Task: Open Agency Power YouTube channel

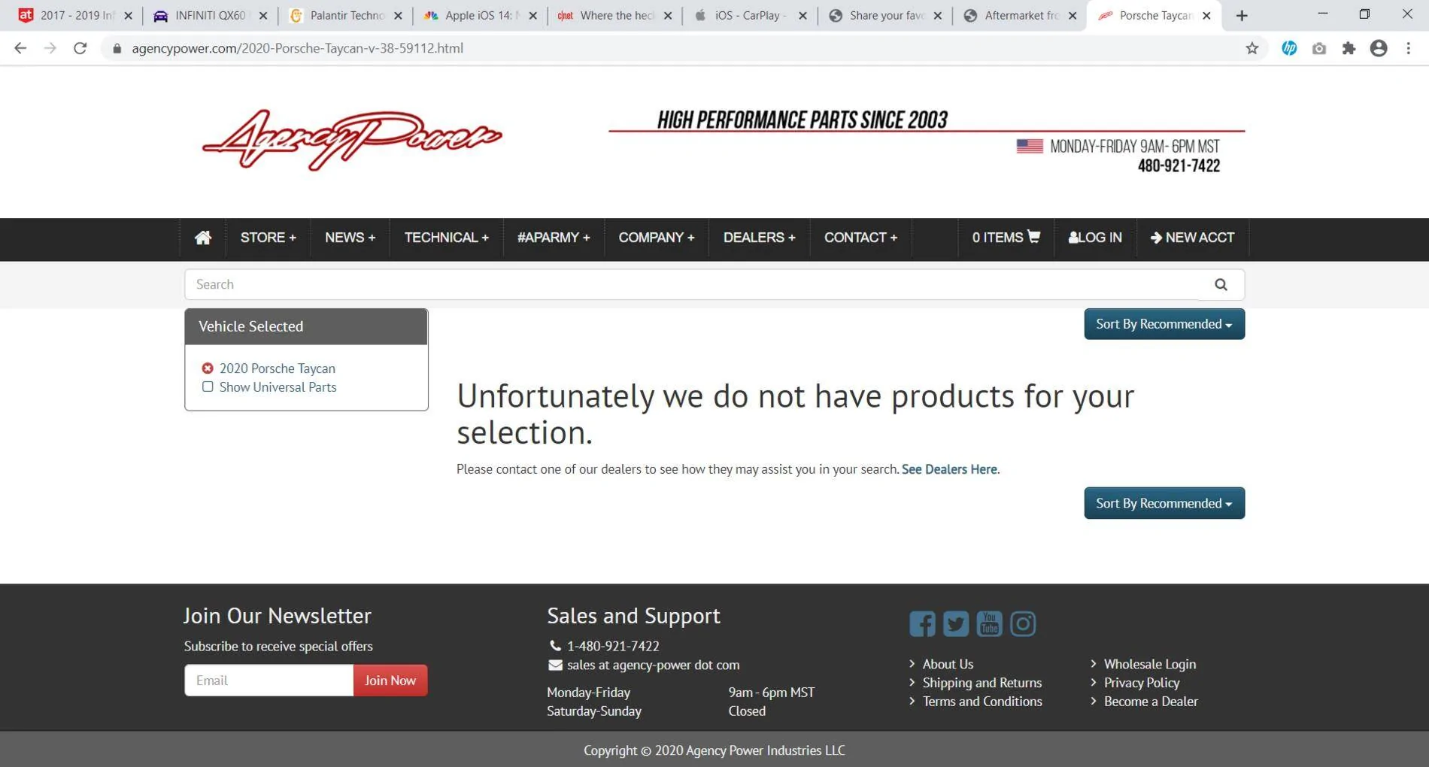Action: (x=989, y=624)
